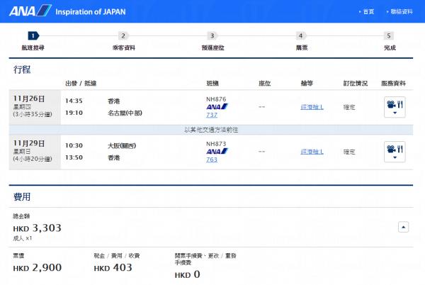Click departure time 10:30
425x285 pixels.
[74, 145]
